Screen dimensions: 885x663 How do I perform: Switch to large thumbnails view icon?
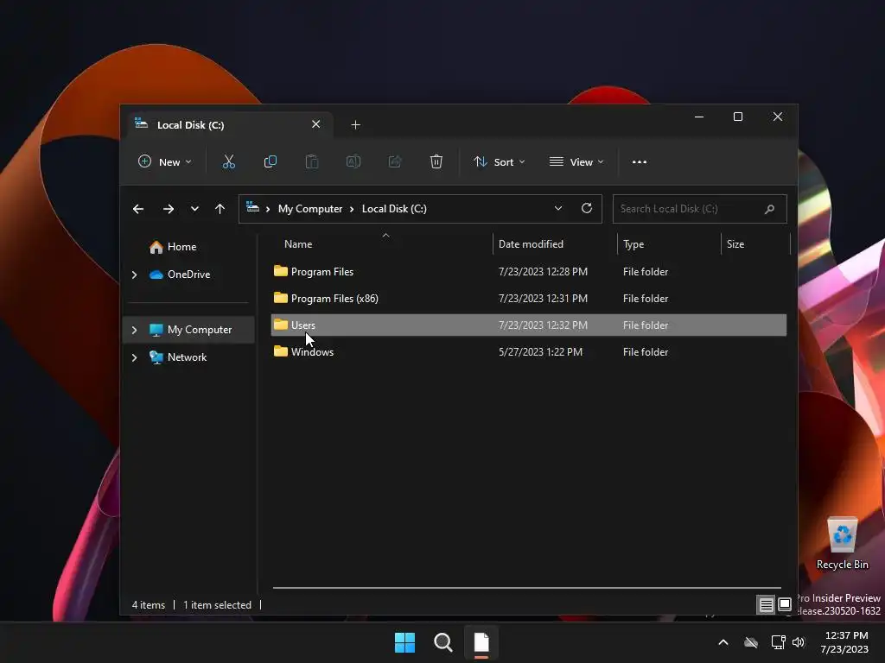tap(785, 605)
